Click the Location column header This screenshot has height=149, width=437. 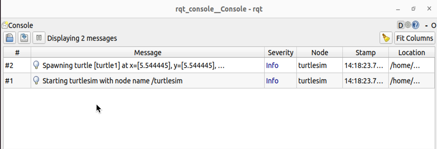[411, 53]
